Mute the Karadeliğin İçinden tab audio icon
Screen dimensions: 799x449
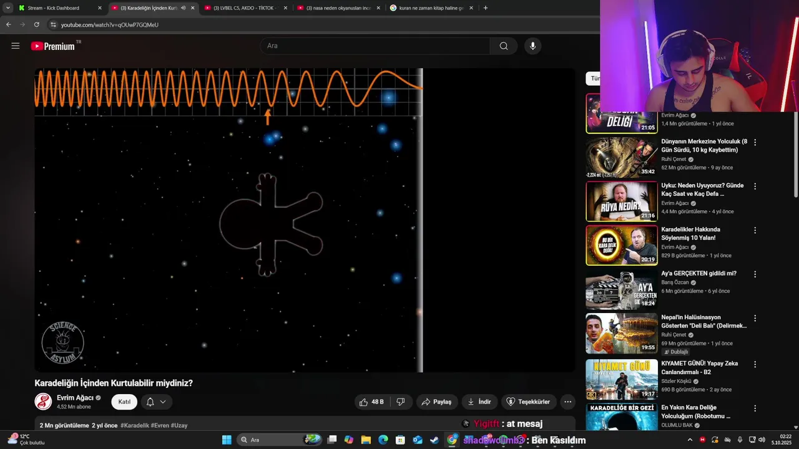coord(183,8)
